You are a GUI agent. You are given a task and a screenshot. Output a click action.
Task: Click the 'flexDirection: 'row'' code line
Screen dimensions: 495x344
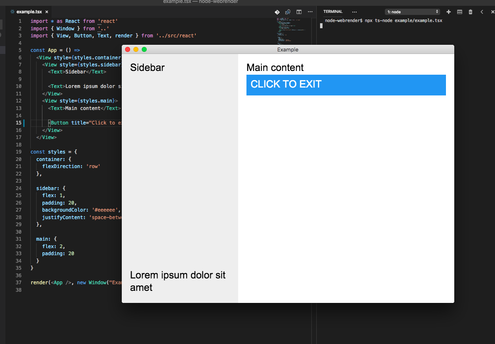71,166
